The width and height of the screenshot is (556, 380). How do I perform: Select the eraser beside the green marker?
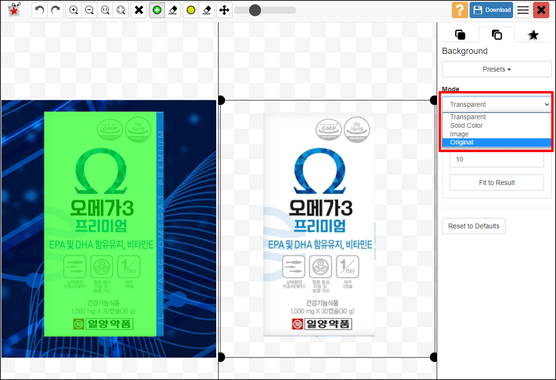point(173,10)
